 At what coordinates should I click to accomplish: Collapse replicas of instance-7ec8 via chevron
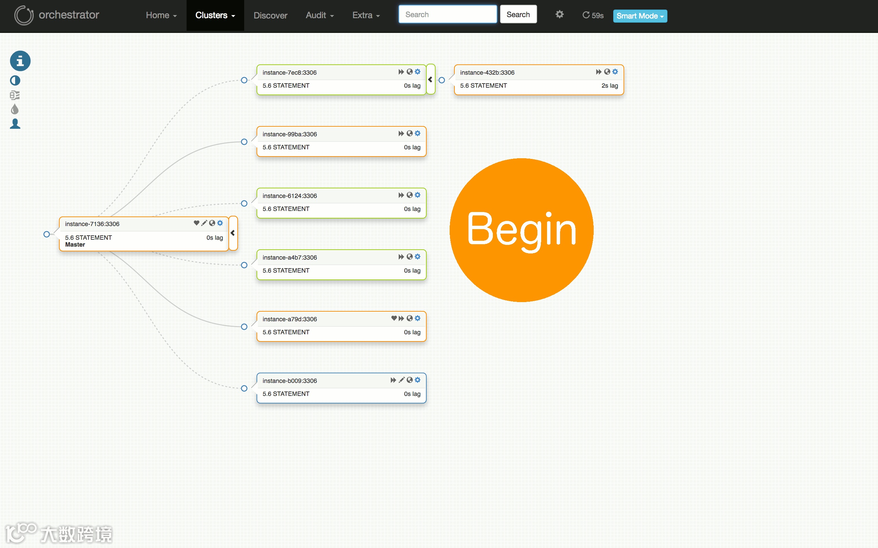click(430, 79)
